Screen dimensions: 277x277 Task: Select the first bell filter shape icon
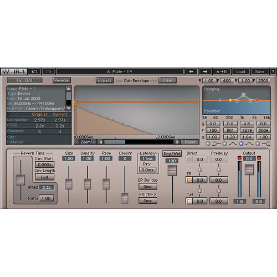[x=233, y=143]
